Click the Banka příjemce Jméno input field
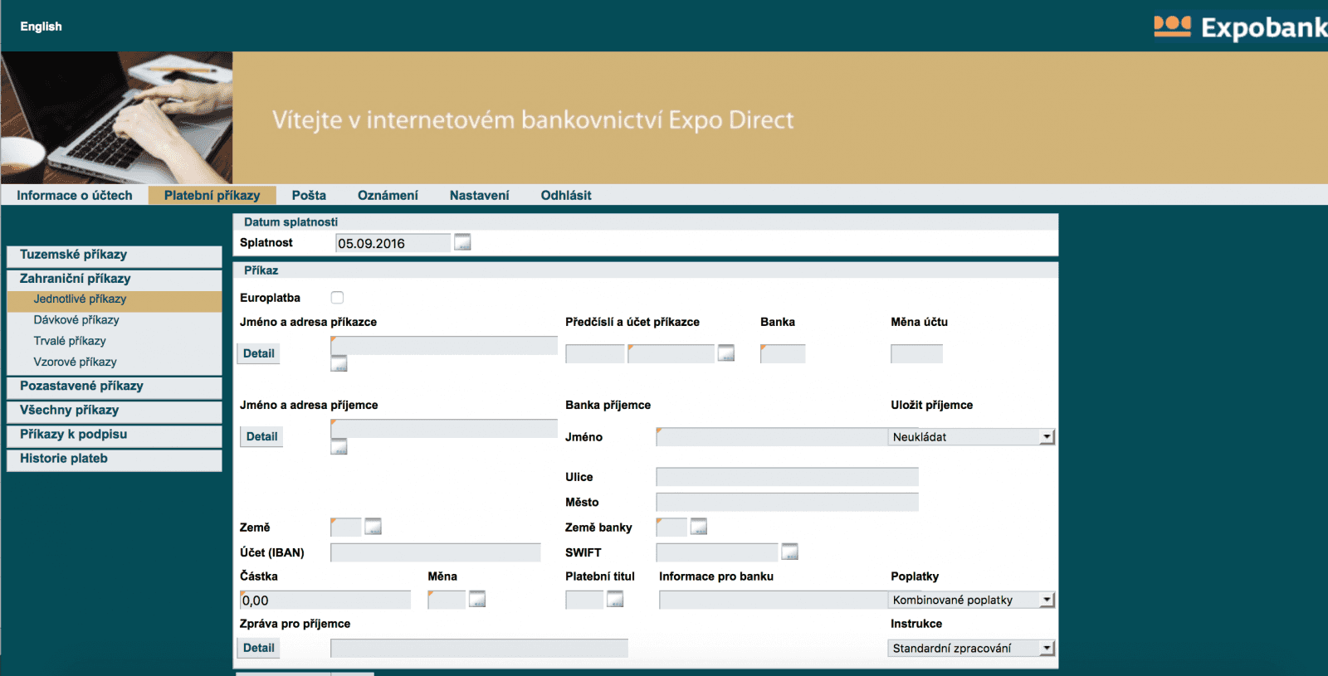Screen dimensions: 1328x676 (772, 436)
